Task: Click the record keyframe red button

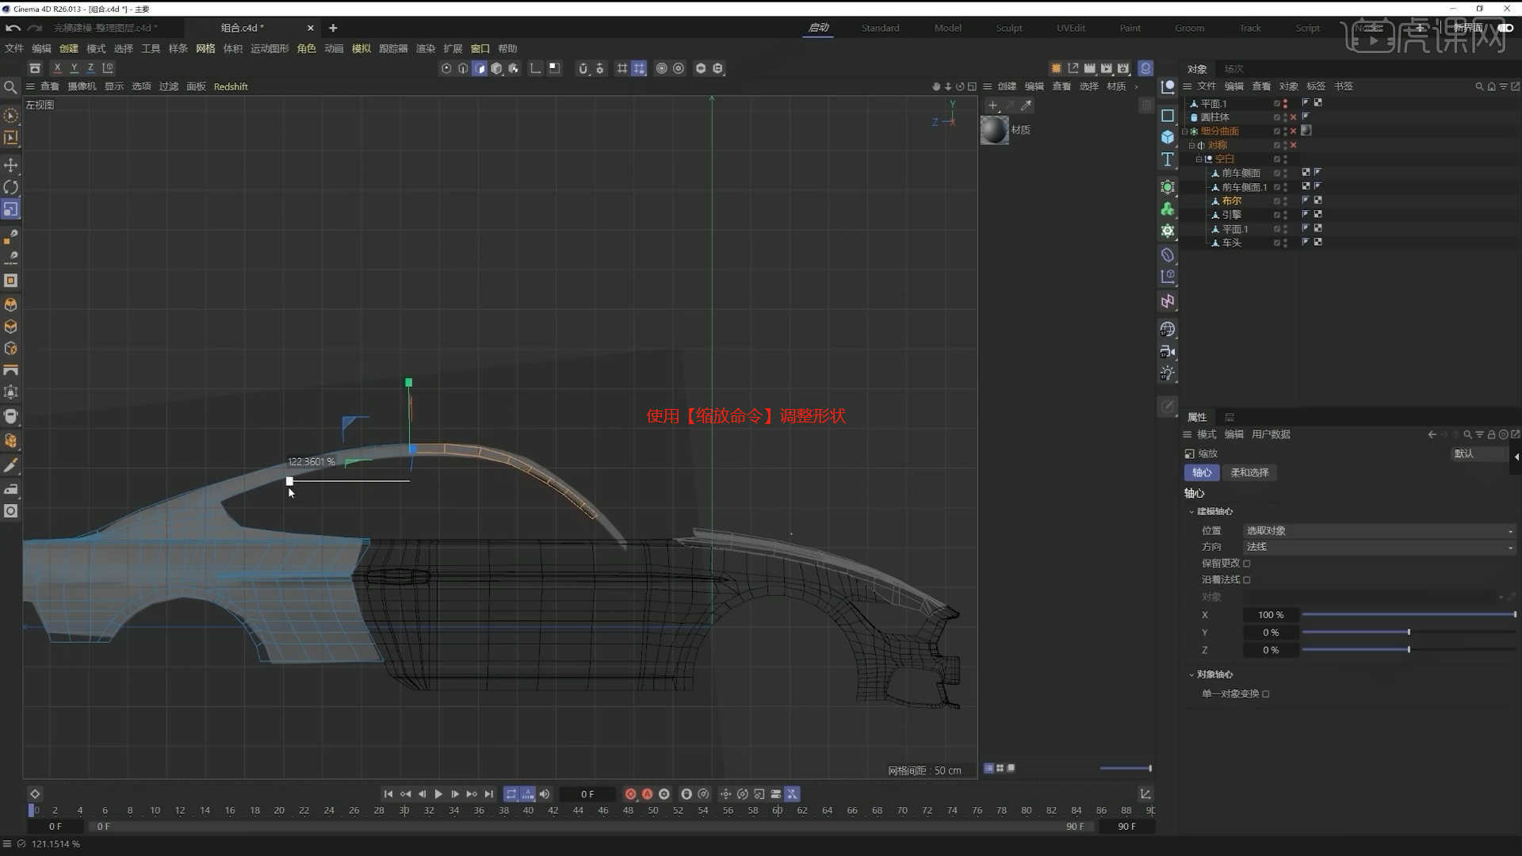Action: pos(630,794)
